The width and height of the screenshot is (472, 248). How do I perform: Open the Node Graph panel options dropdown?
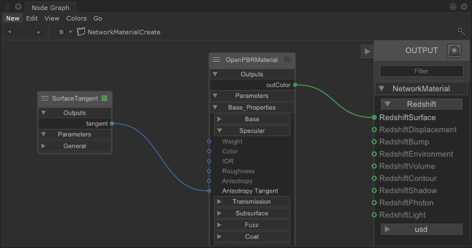tap(18, 7)
